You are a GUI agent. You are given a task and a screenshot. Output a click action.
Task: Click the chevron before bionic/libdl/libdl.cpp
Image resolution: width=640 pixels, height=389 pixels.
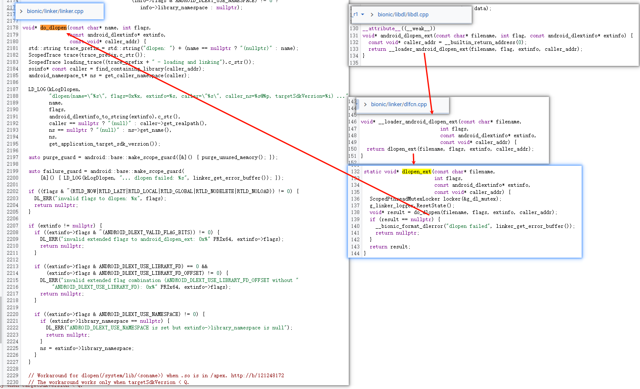[x=372, y=15]
